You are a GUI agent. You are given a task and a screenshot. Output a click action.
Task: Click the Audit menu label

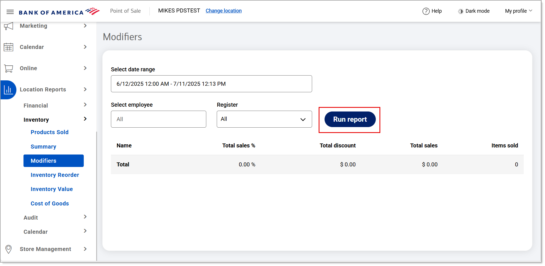(31, 218)
